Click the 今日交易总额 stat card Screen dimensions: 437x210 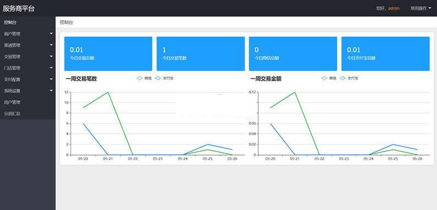[108, 54]
